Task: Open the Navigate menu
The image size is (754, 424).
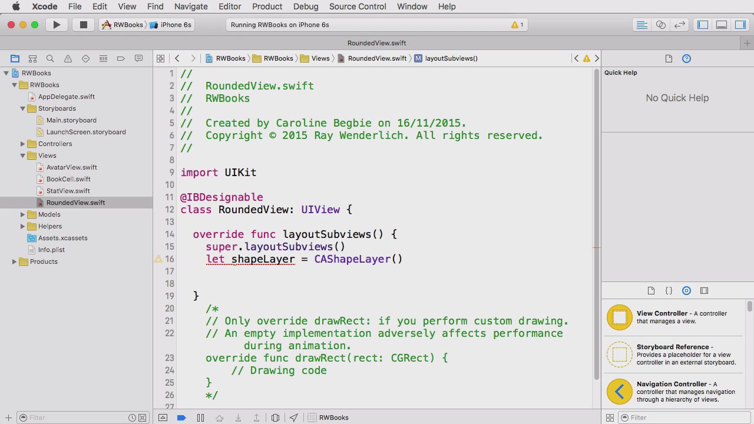Action: (191, 6)
